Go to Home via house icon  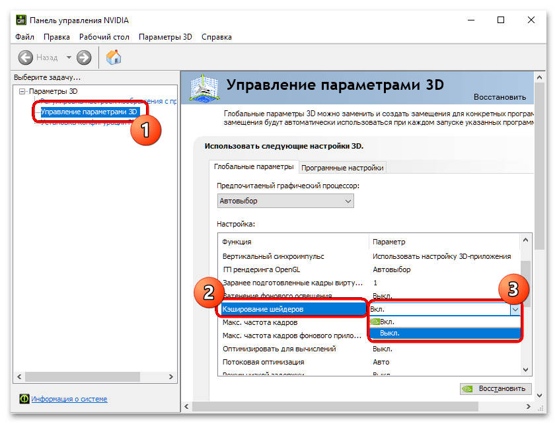pos(114,57)
